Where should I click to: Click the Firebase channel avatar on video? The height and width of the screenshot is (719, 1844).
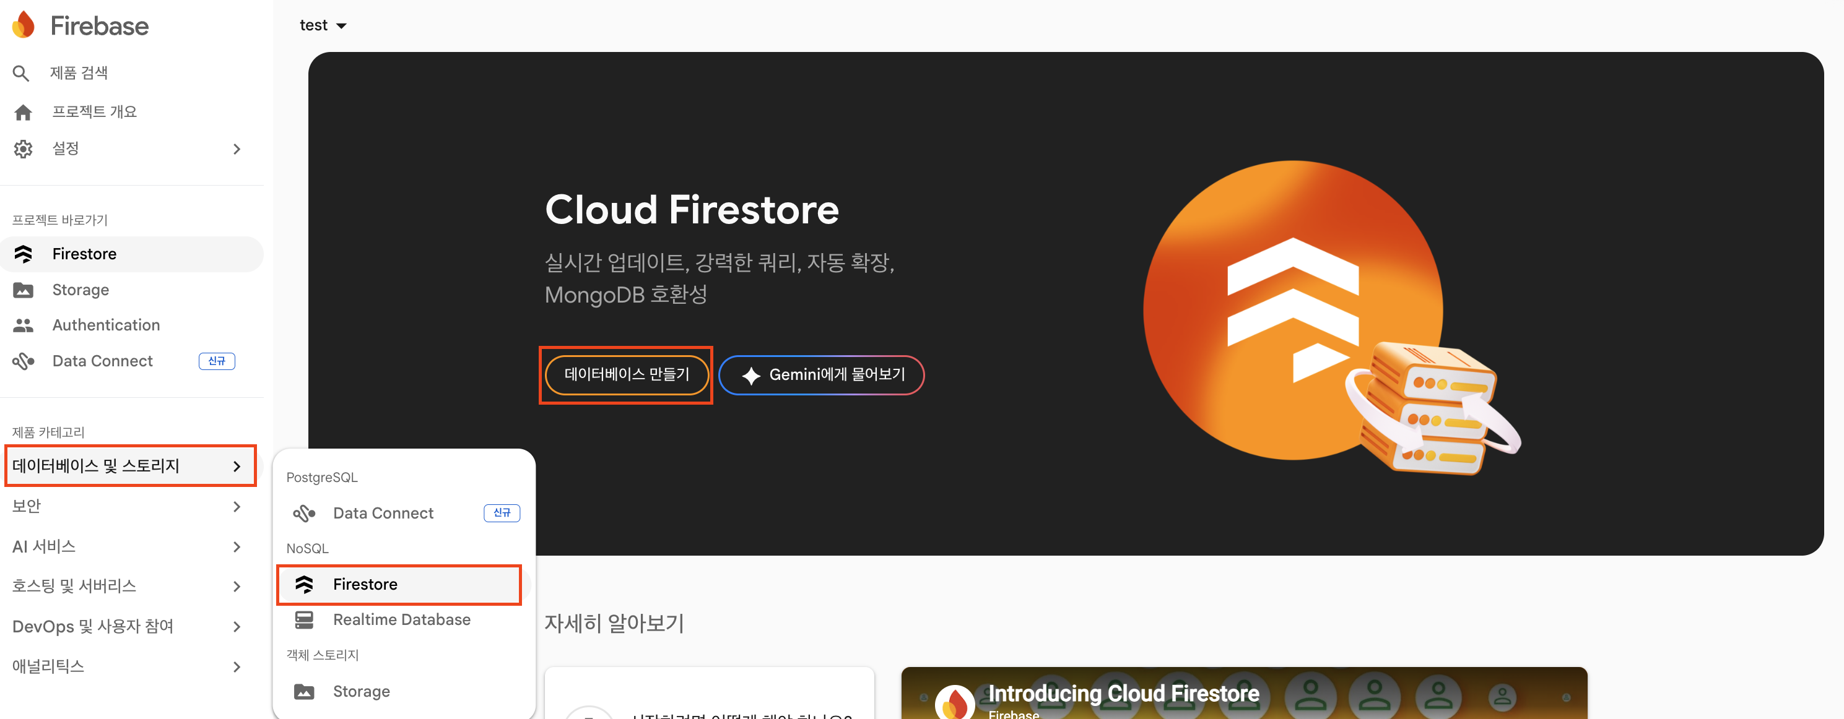pyautogui.click(x=955, y=702)
